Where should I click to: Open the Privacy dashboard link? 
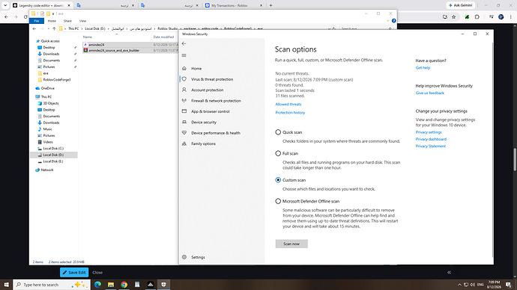pos(431,139)
